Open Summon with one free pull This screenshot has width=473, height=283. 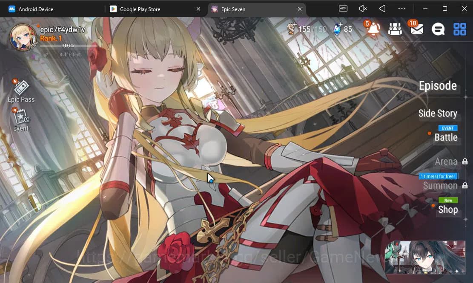[441, 185]
